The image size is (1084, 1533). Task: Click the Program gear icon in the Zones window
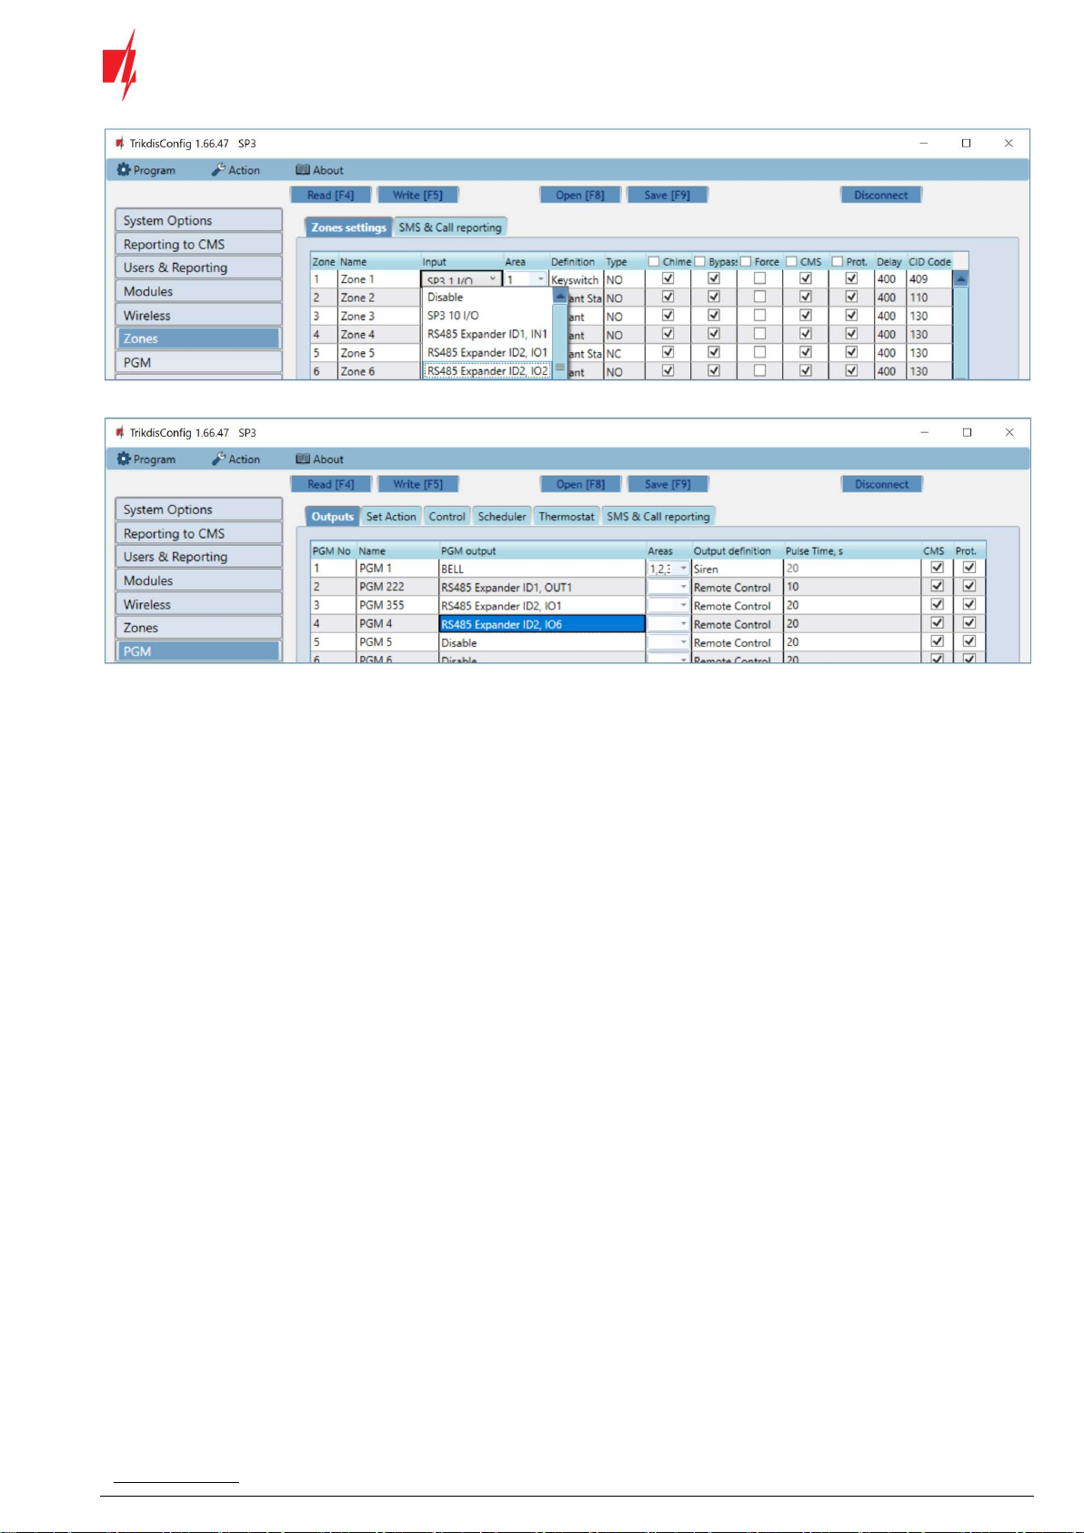124,170
